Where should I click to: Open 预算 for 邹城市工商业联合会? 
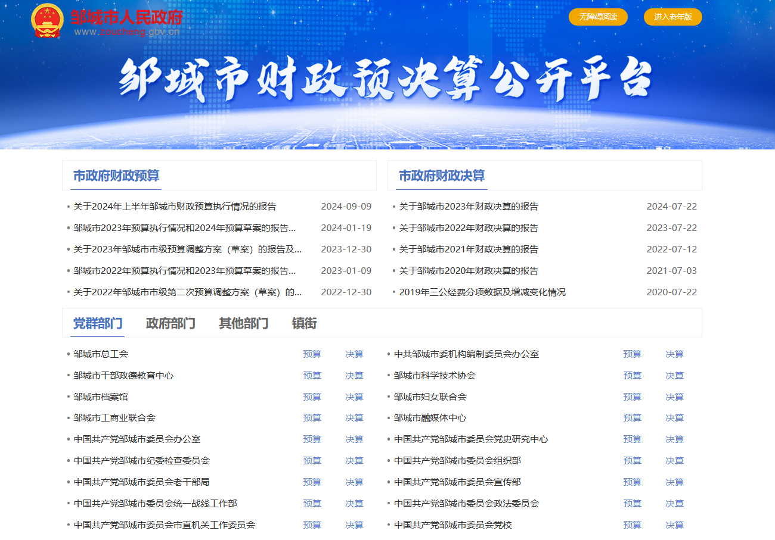click(x=312, y=418)
